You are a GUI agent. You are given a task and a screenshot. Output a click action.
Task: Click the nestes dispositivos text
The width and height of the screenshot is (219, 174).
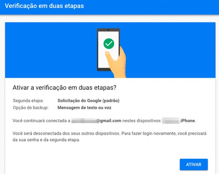142,121
